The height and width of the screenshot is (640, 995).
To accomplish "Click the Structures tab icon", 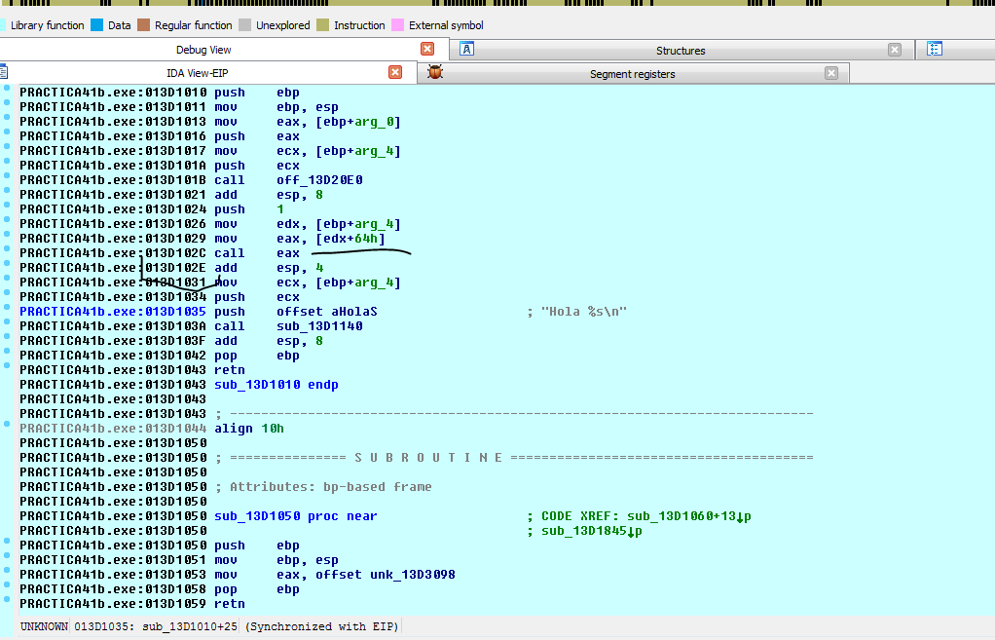I will [x=467, y=50].
